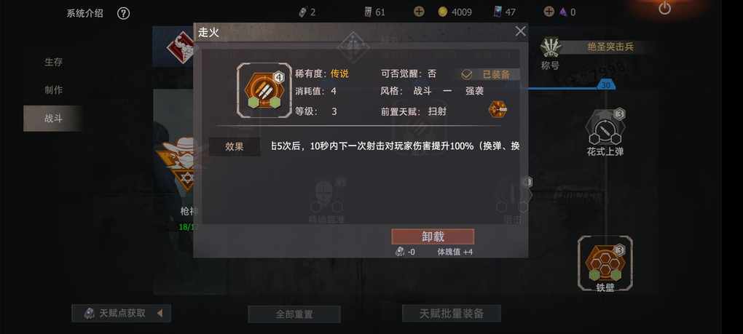Select the 铁壁 talent node
This screenshot has width=743, height=334.
(605, 263)
